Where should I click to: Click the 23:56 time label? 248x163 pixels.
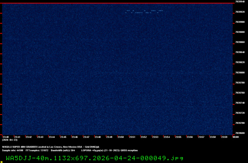[190, 137]
